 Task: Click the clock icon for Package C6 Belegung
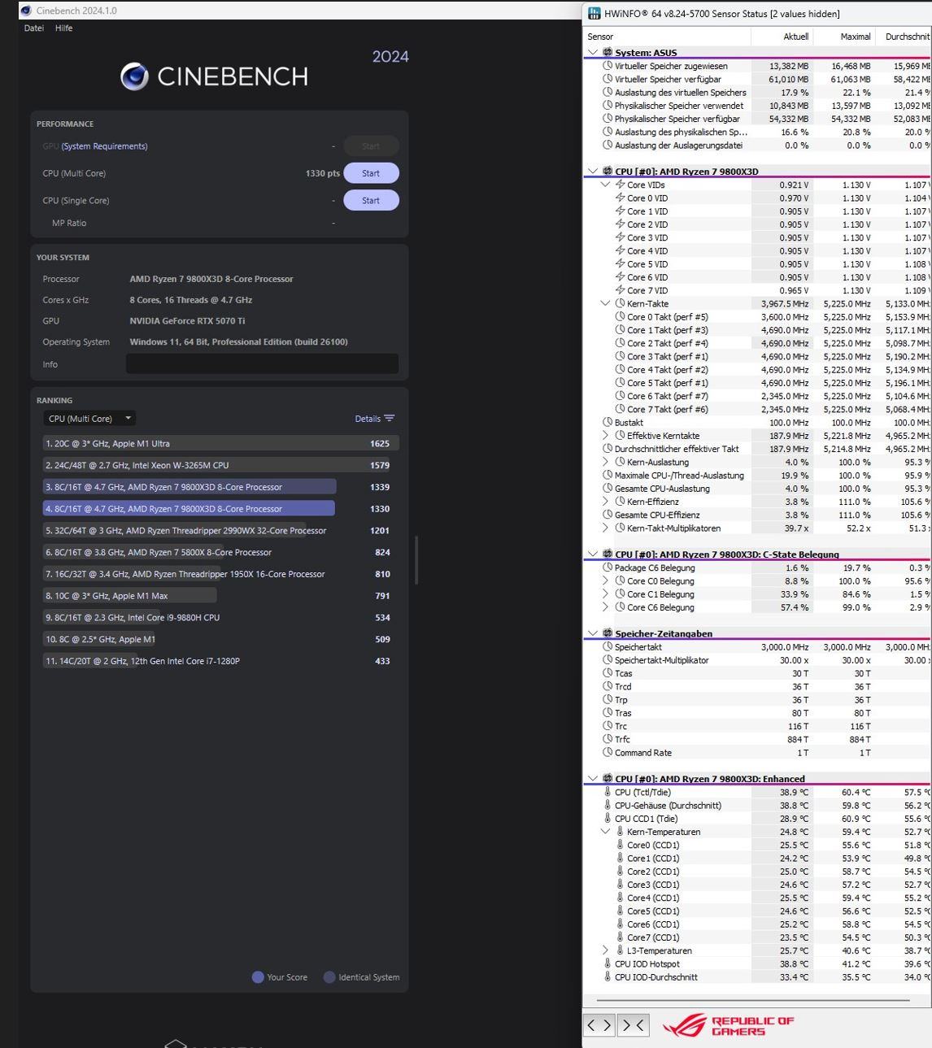click(x=608, y=567)
